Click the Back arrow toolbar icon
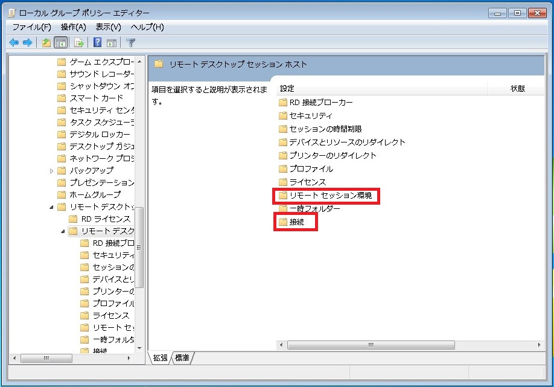This screenshot has width=554, height=387. pos(14,42)
